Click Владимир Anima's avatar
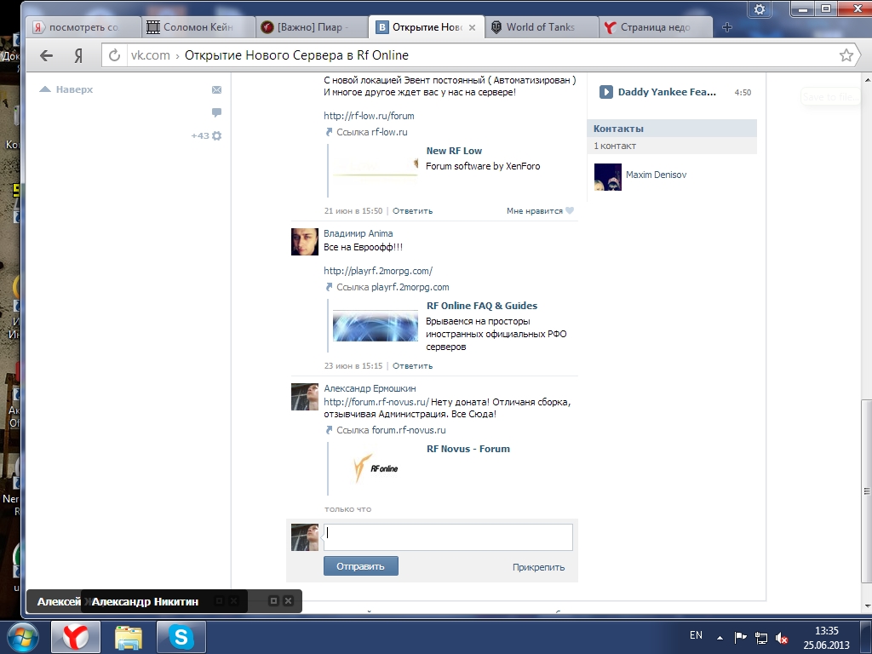 click(305, 241)
